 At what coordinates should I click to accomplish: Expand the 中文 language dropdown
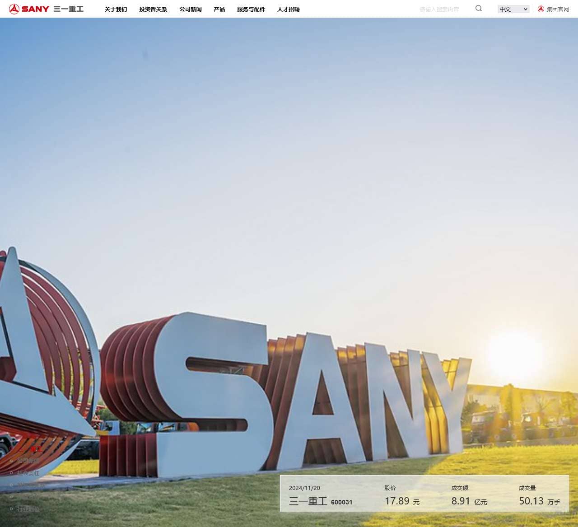[x=513, y=9]
